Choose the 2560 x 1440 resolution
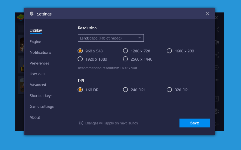 (x=125, y=59)
